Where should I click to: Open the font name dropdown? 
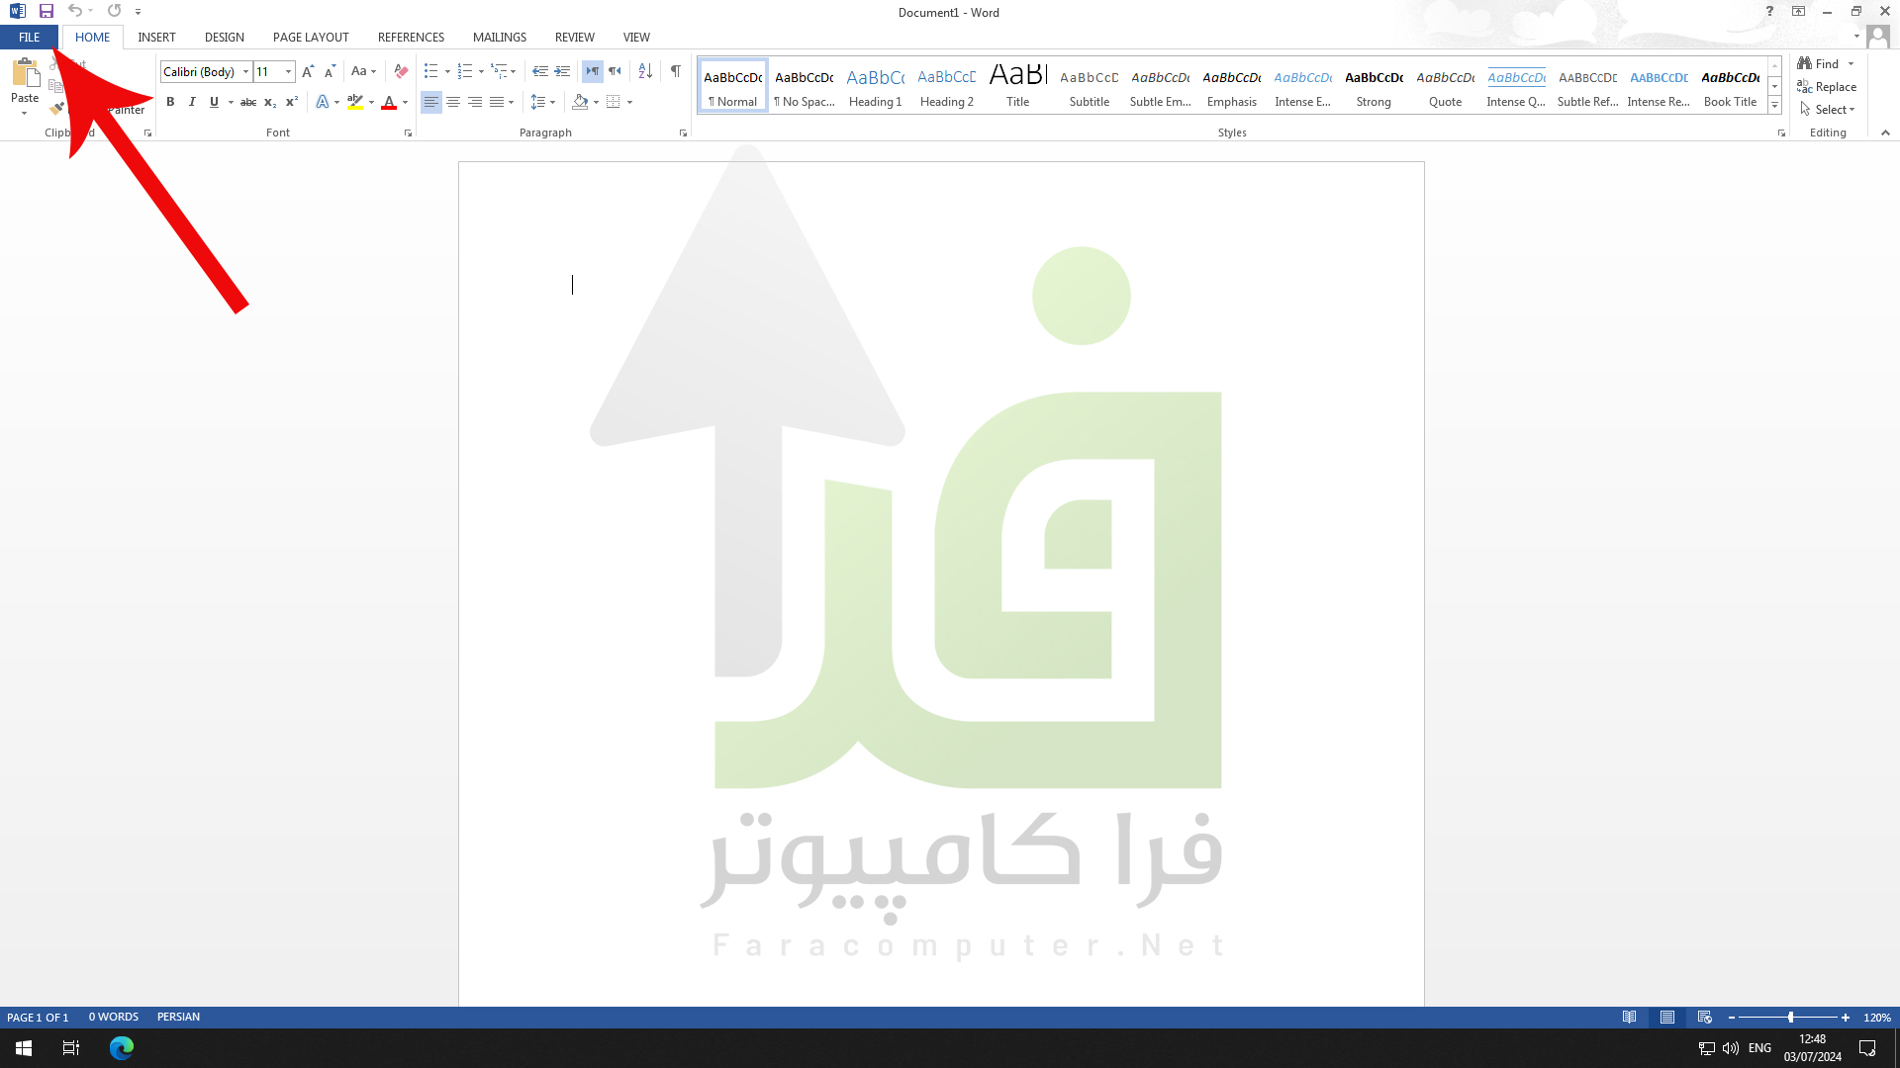tap(246, 71)
